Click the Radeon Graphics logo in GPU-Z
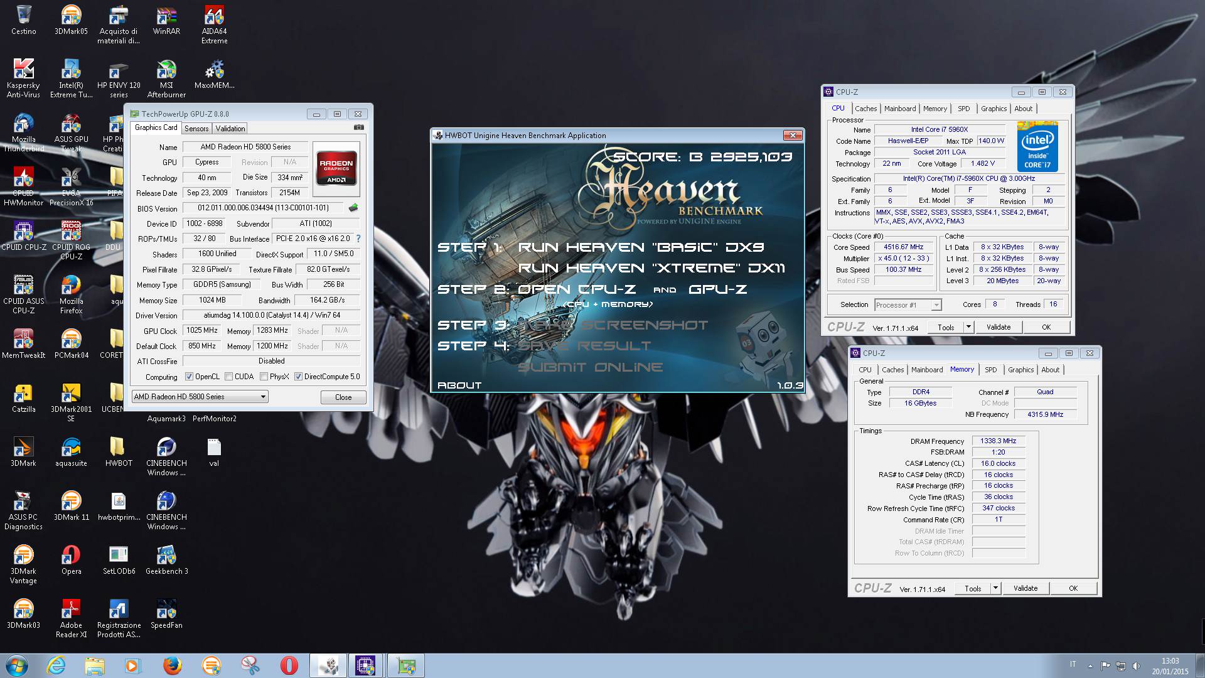The height and width of the screenshot is (678, 1205). point(336,168)
